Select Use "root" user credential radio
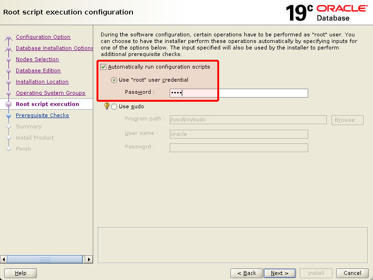 tap(114, 80)
